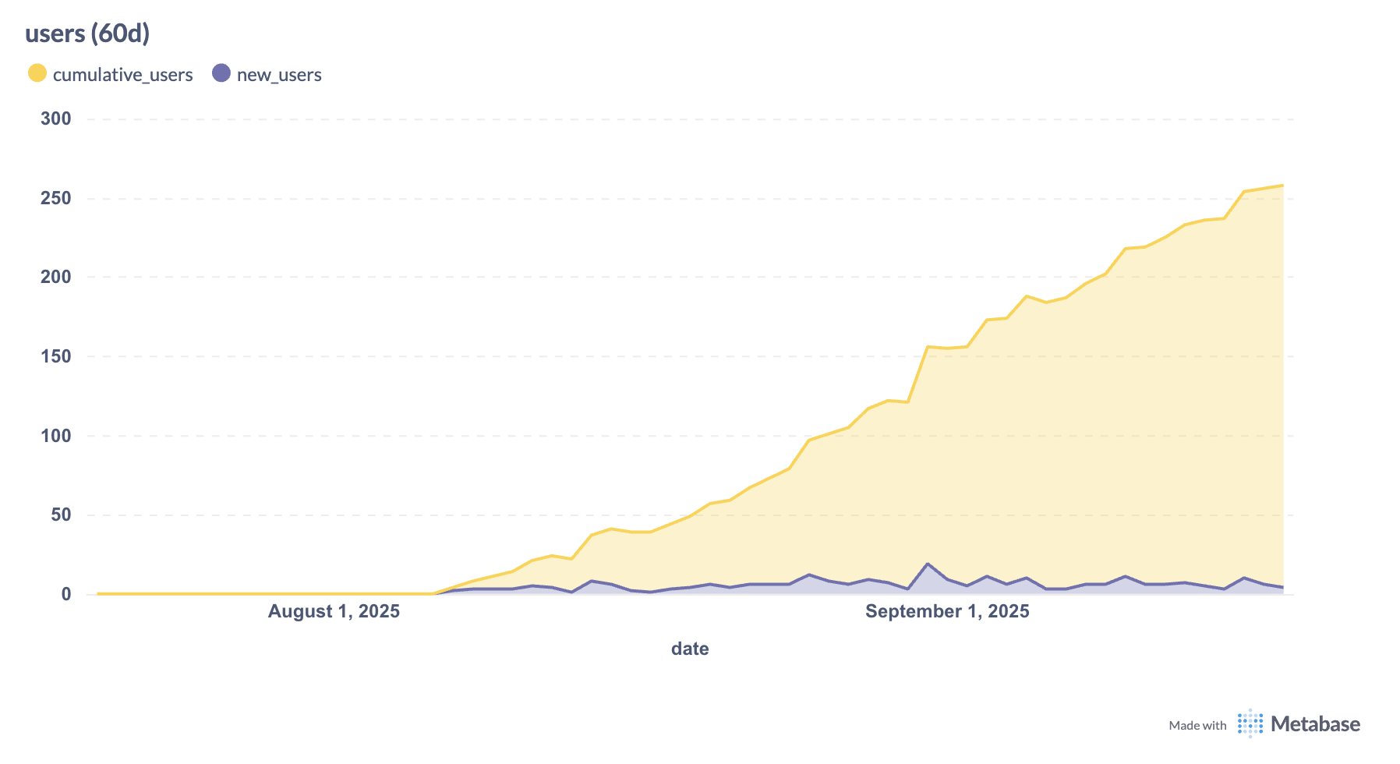Click the Metabase dotted logo icon
This screenshot has height=764, width=1400.
click(x=1250, y=724)
